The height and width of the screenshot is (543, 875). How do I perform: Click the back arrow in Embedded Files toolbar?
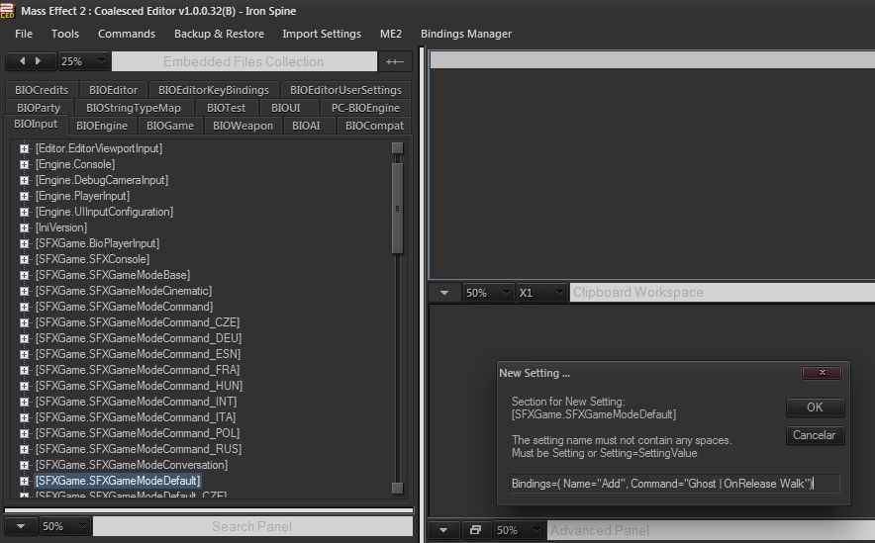tap(23, 60)
